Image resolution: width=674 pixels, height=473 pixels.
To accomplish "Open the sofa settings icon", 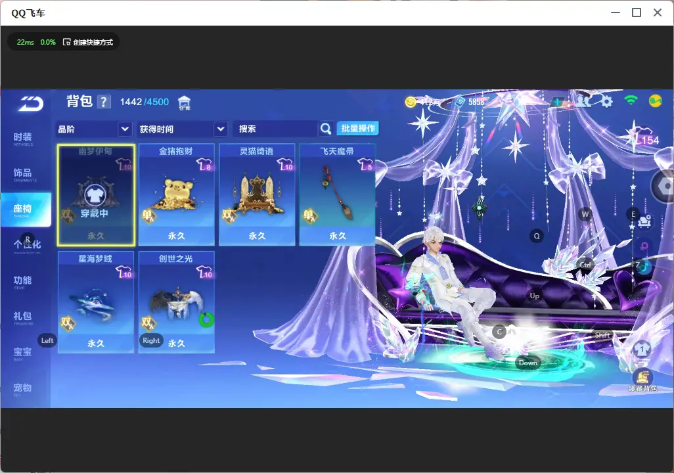I will [644, 221].
